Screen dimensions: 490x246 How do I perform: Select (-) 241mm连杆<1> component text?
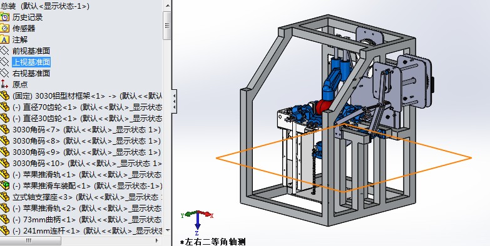pyautogui.click(x=87, y=230)
